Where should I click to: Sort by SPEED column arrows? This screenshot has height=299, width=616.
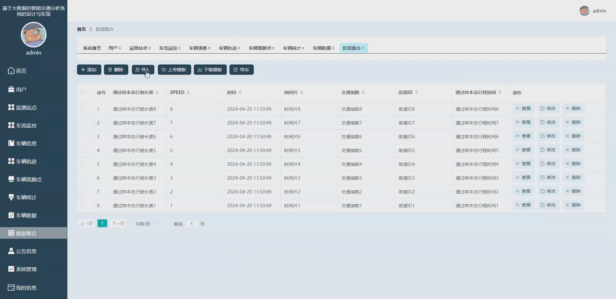pyautogui.click(x=188, y=92)
